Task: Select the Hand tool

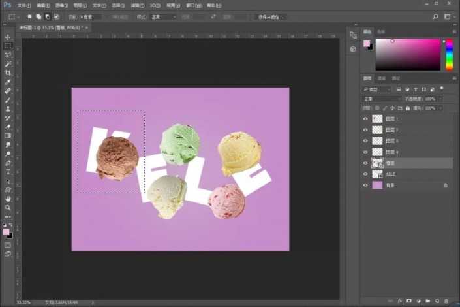Action: click(8, 199)
